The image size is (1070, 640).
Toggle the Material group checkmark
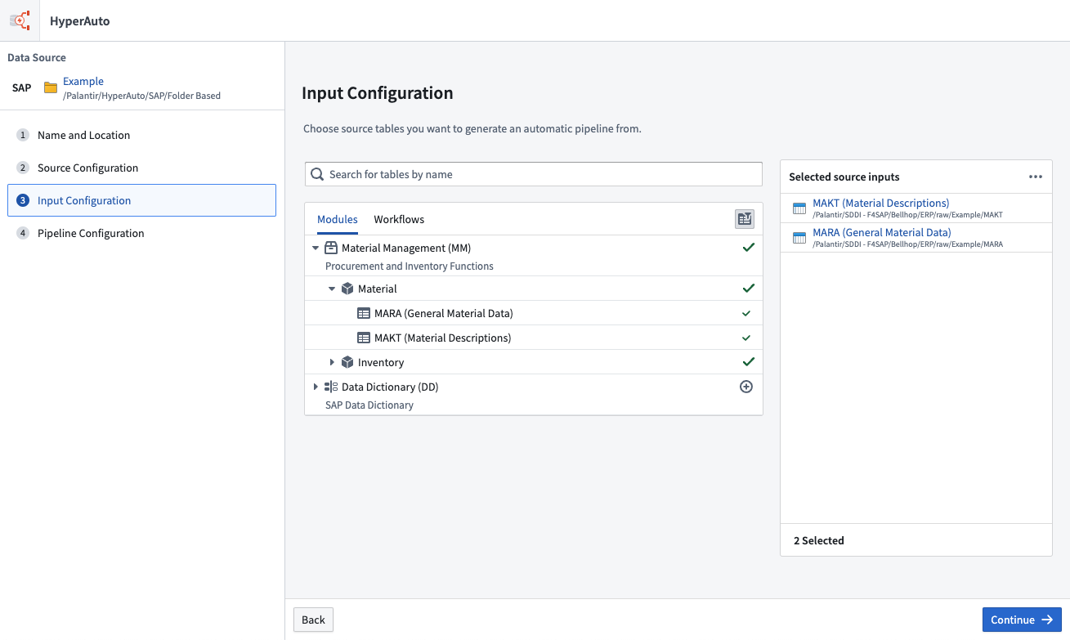pyautogui.click(x=748, y=288)
